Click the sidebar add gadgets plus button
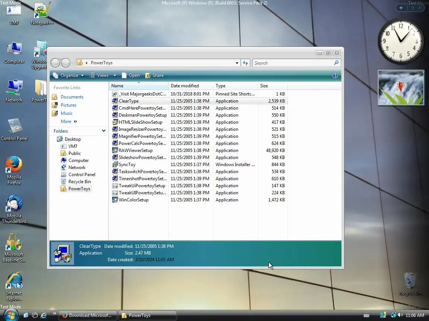Image resolution: width=429 pixels, height=321 pixels. (x=401, y=8)
